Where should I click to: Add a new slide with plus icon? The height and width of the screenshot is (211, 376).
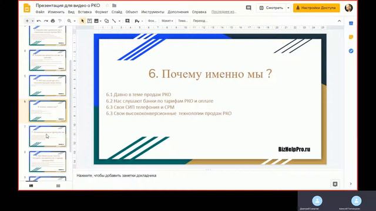(27, 21)
